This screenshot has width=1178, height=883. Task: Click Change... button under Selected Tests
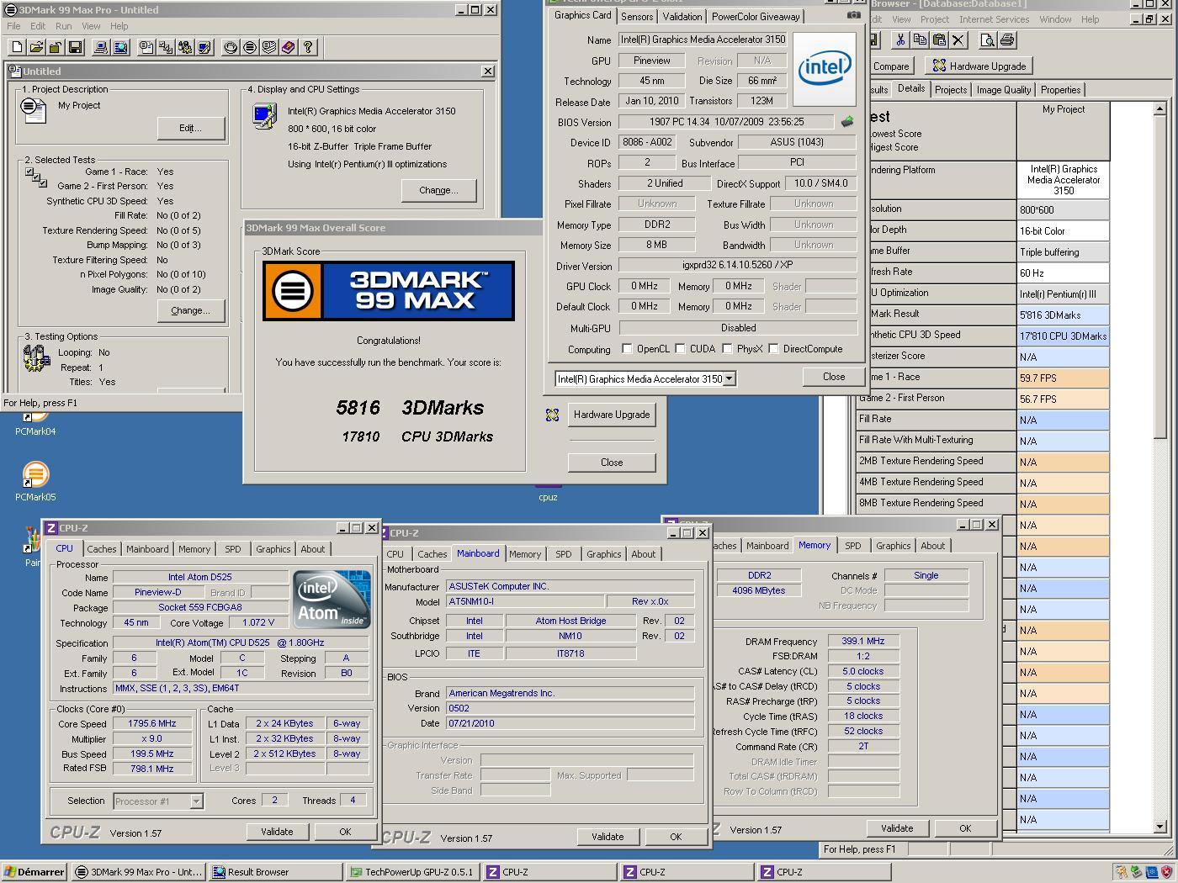pos(191,310)
